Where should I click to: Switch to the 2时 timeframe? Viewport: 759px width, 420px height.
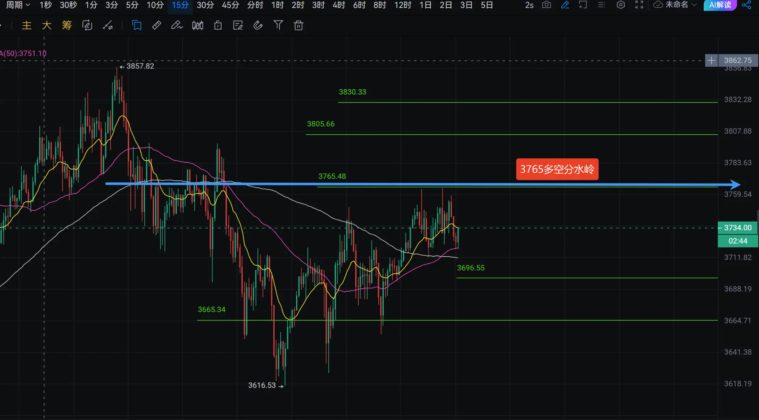pyautogui.click(x=298, y=5)
